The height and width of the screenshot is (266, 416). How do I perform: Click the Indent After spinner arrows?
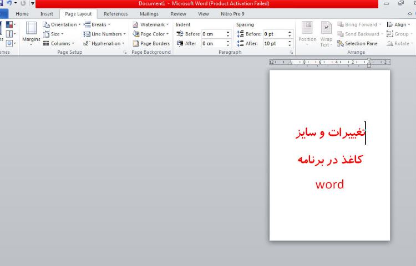pyautogui.click(x=228, y=43)
